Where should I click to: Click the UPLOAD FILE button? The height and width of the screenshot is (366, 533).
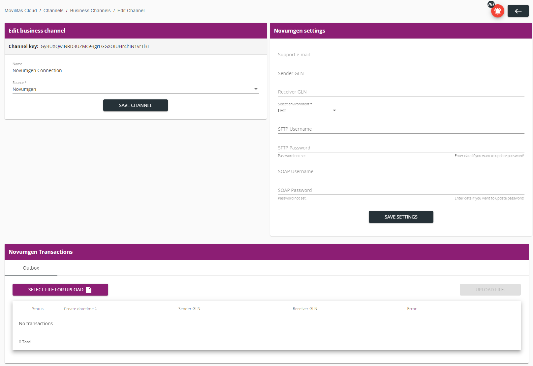pyautogui.click(x=490, y=290)
